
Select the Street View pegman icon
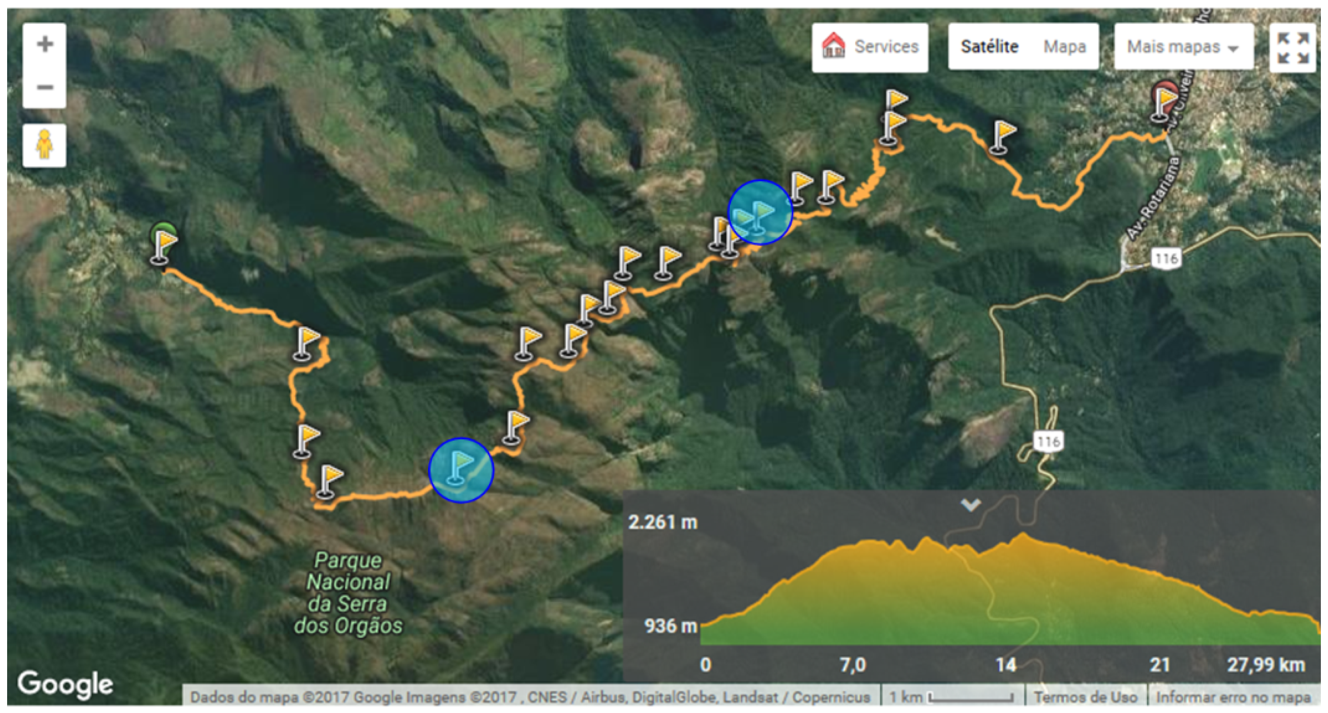(44, 145)
